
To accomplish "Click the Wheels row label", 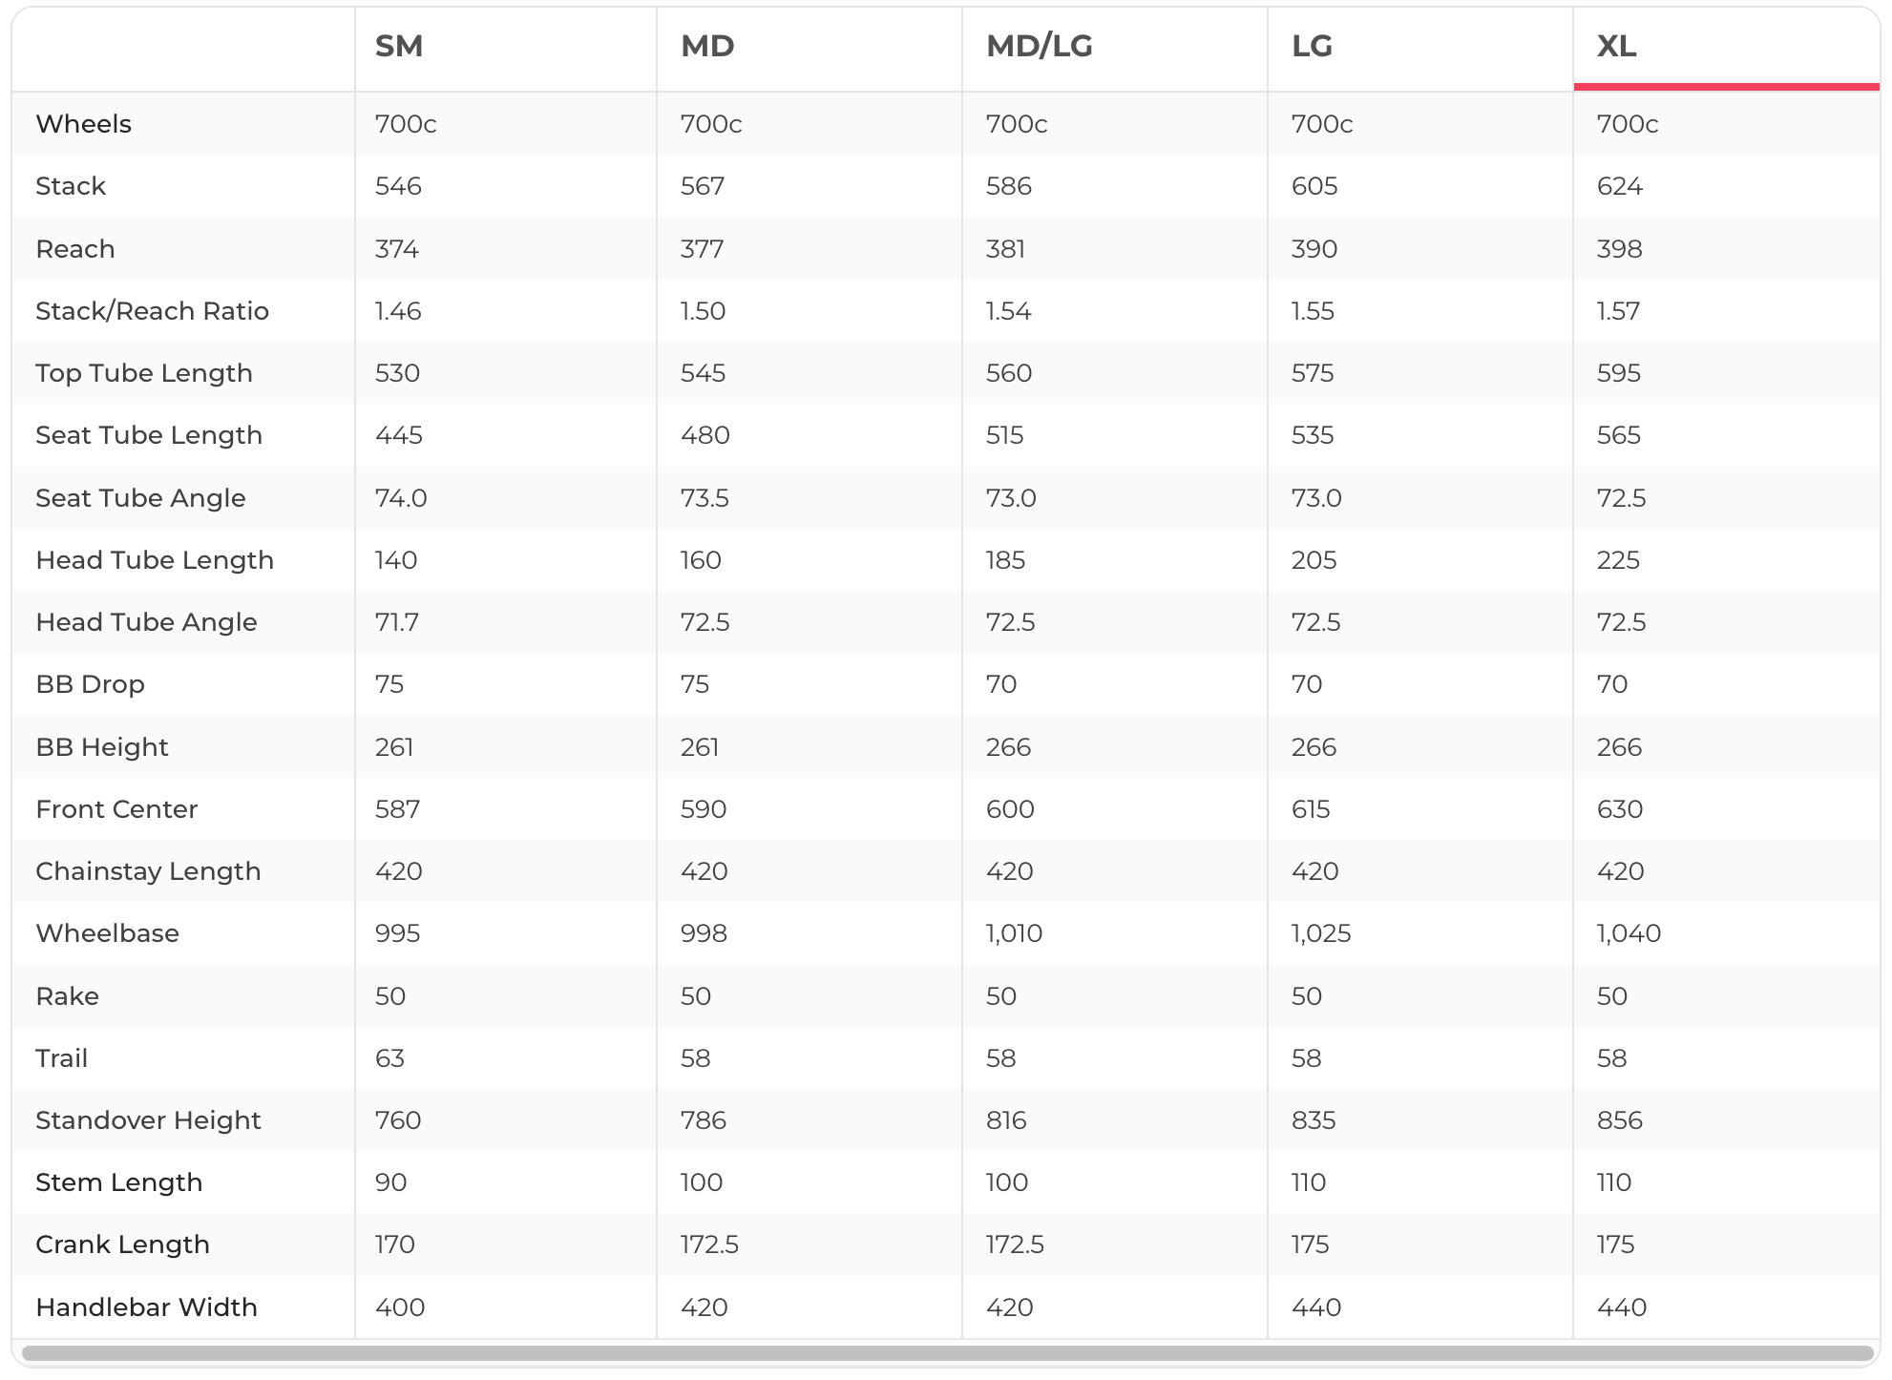I will [x=83, y=124].
